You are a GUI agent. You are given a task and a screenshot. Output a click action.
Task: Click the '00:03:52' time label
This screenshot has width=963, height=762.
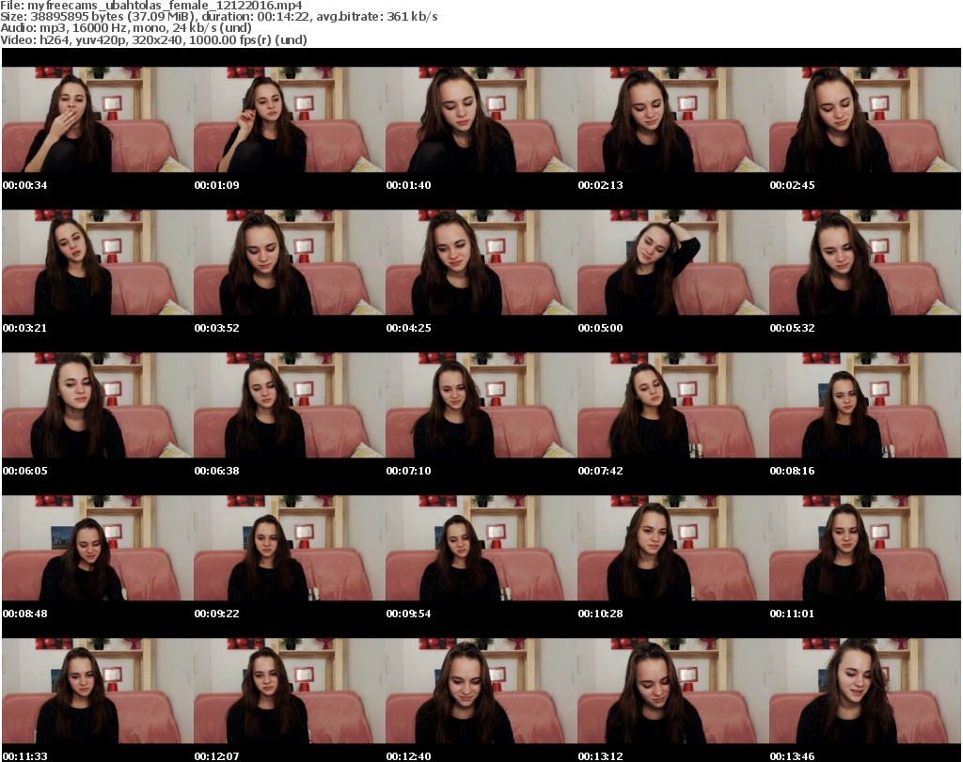[216, 328]
